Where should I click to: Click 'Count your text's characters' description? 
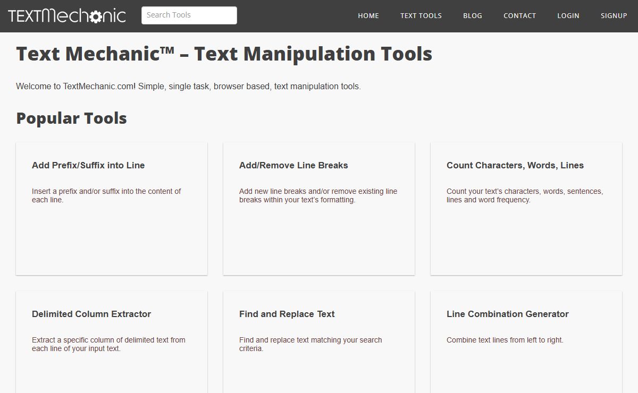(x=525, y=195)
